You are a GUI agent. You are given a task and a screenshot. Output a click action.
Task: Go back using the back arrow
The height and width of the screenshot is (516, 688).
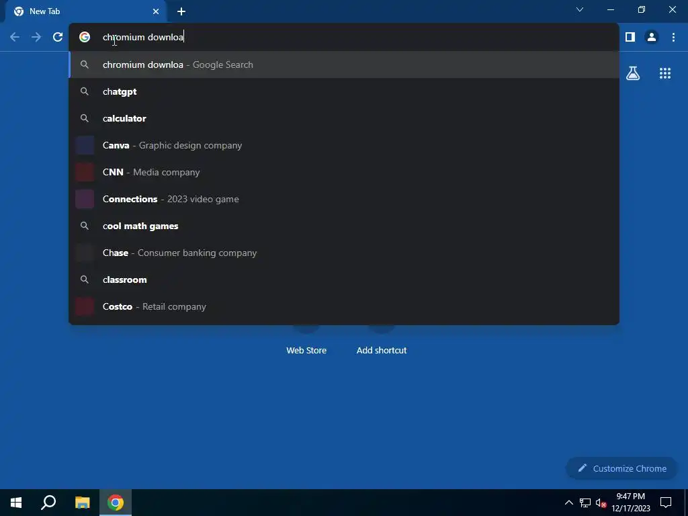(x=15, y=37)
